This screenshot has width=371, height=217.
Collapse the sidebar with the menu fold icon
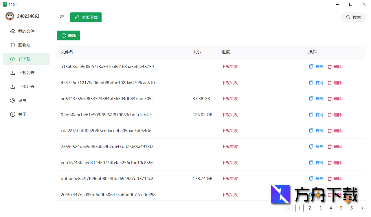coord(62,17)
